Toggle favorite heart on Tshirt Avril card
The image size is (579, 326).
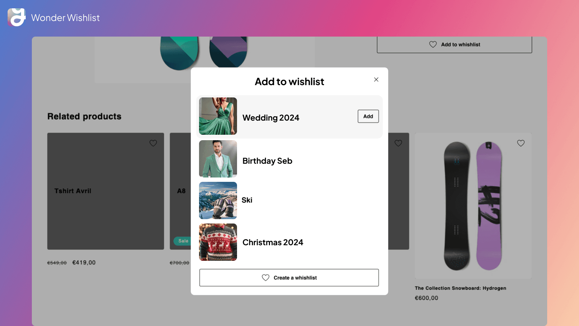[x=153, y=143]
